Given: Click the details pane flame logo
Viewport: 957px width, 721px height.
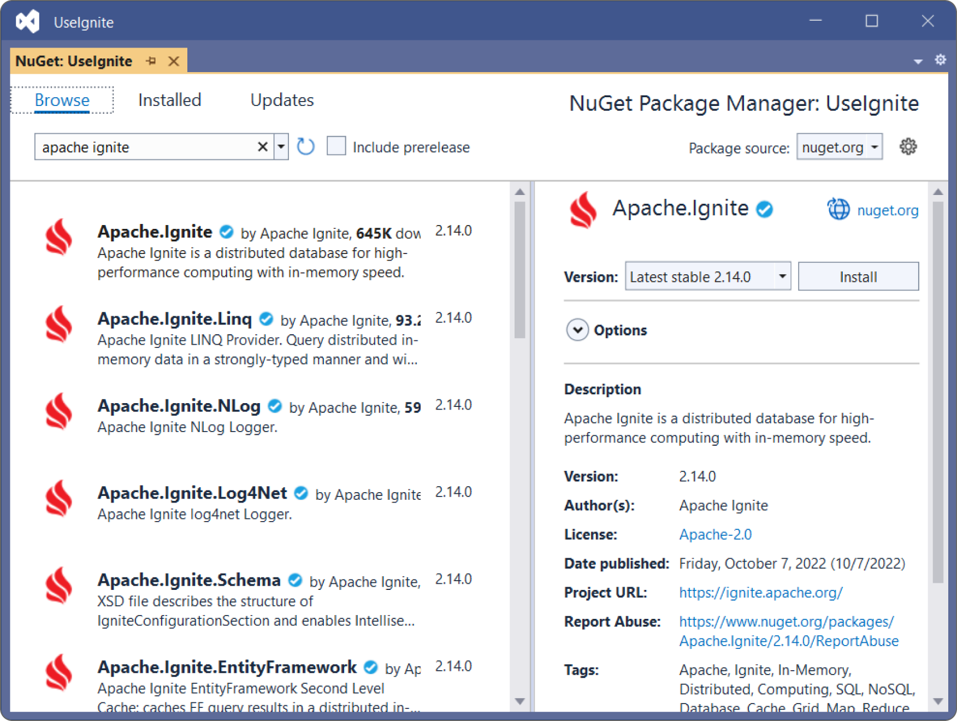Looking at the screenshot, I should tap(583, 209).
